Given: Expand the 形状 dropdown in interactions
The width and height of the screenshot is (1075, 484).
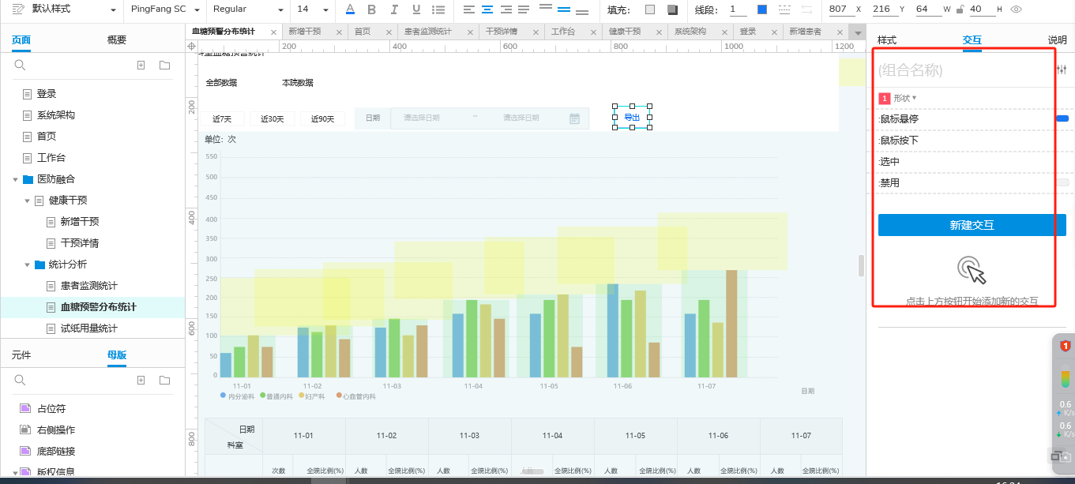Looking at the screenshot, I should (x=904, y=98).
